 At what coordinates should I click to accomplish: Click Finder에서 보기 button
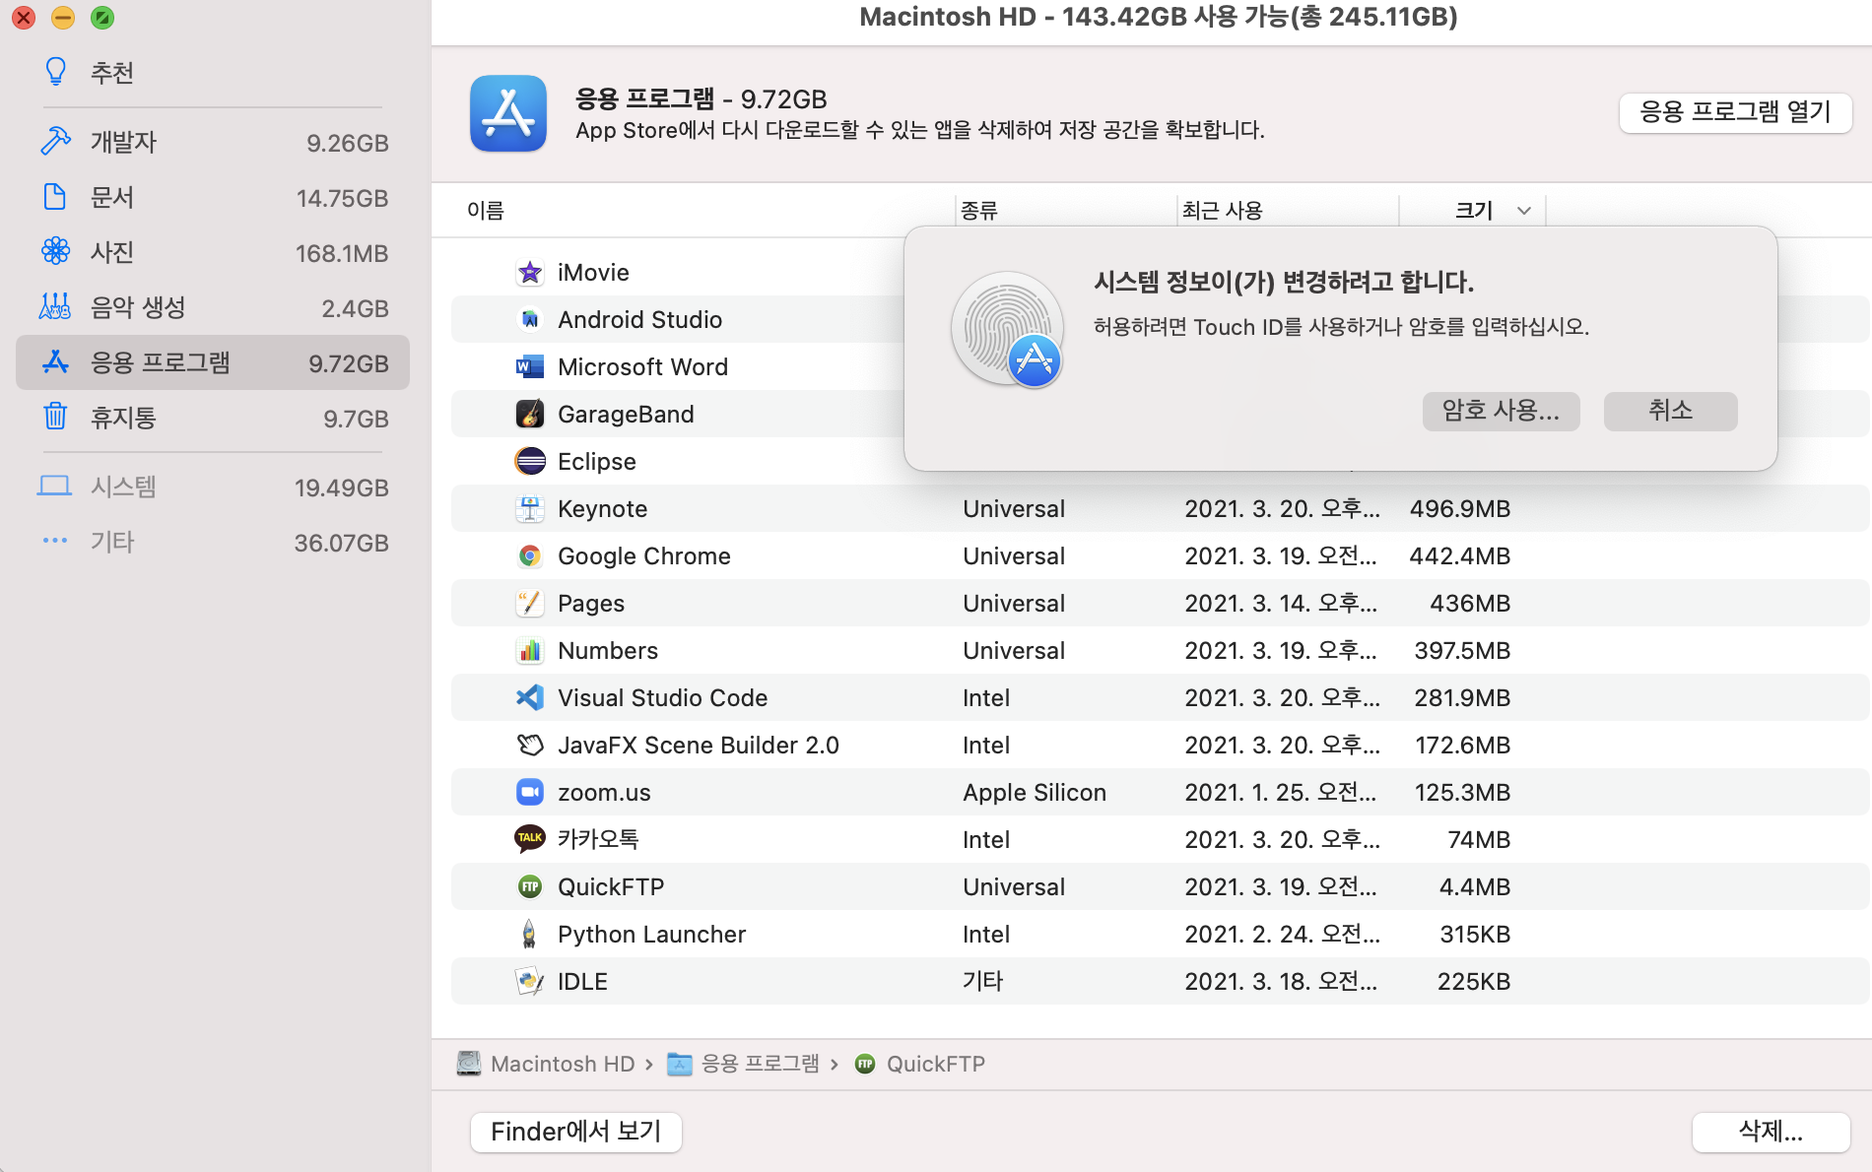pos(576,1132)
